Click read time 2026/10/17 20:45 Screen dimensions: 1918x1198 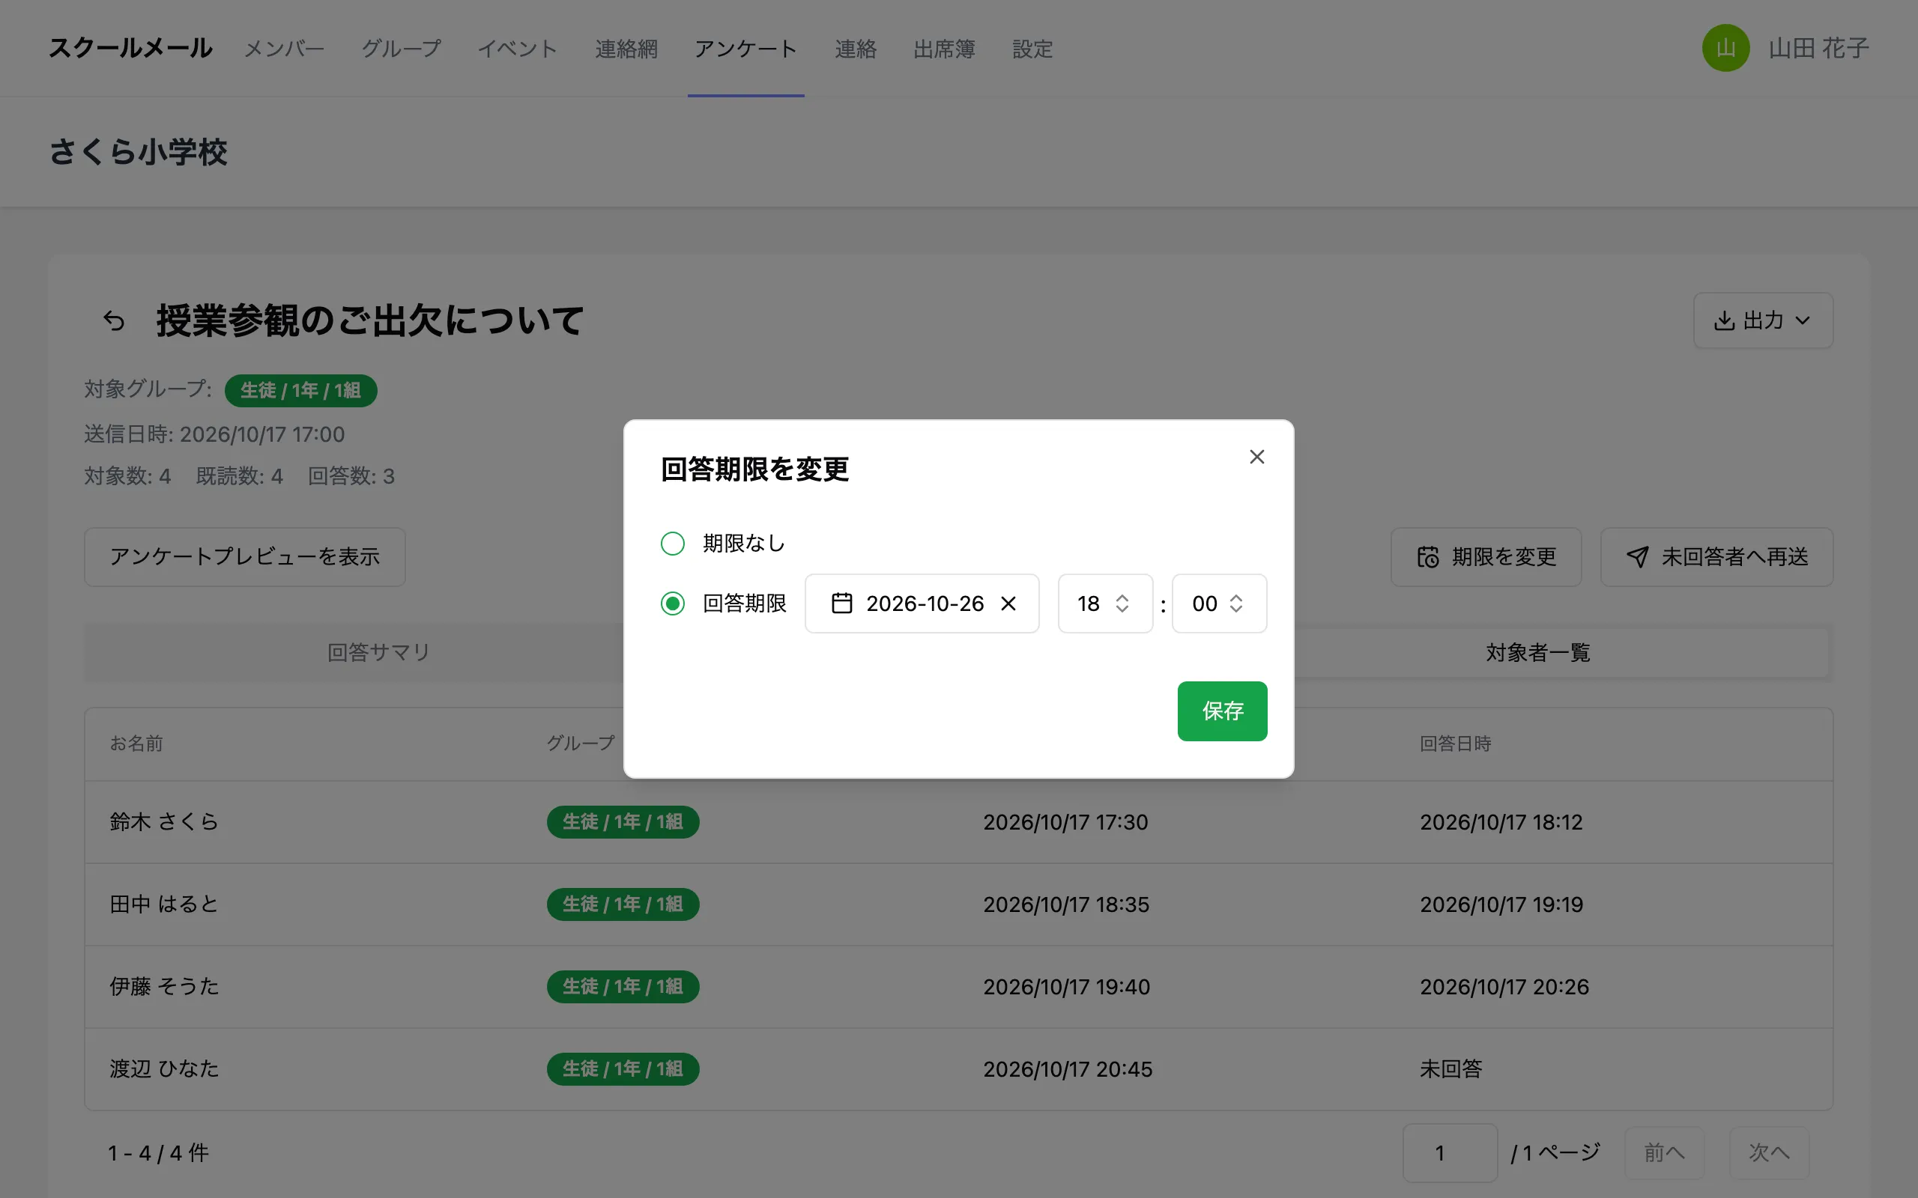coord(1068,1069)
